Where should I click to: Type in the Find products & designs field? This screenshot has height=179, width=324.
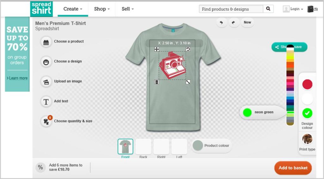pyautogui.click(x=232, y=9)
